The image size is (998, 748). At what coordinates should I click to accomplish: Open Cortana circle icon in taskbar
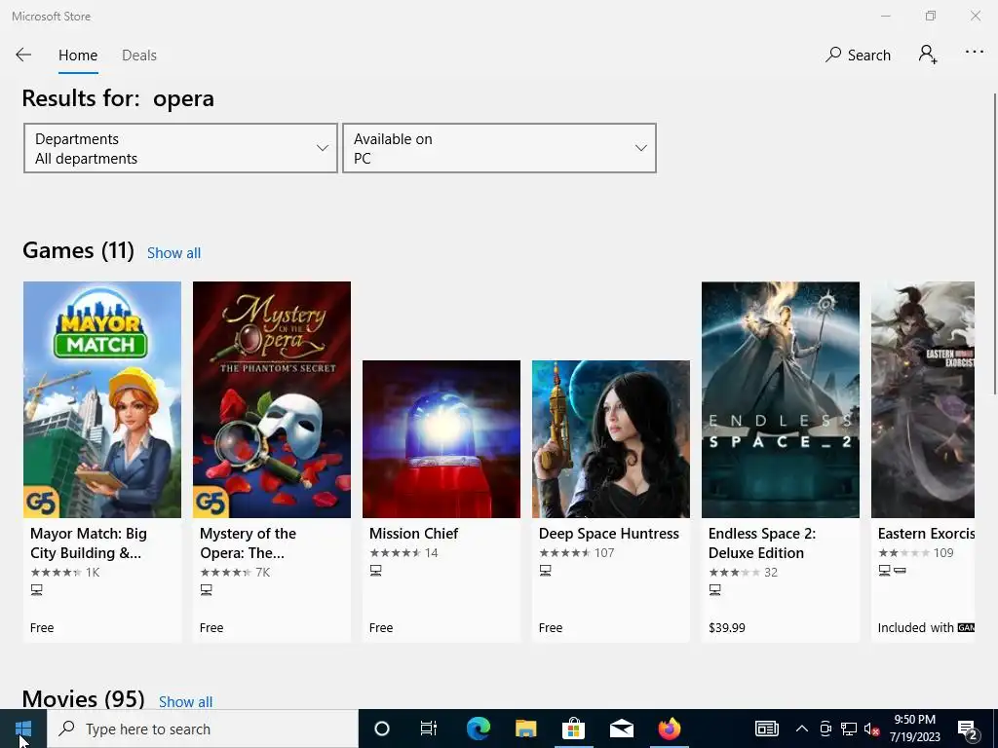pyautogui.click(x=382, y=729)
